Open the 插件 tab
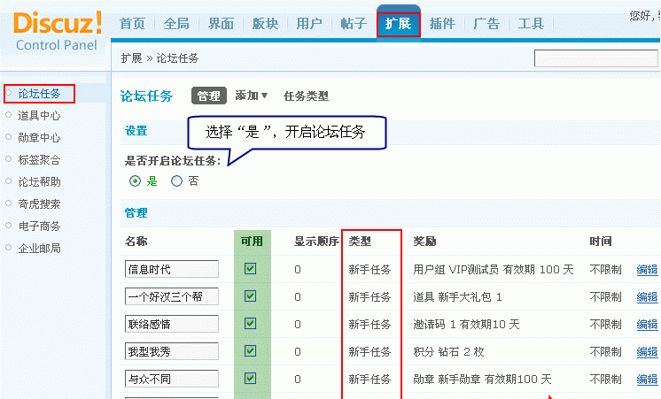The height and width of the screenshot is (399, 661). point(442,24)
